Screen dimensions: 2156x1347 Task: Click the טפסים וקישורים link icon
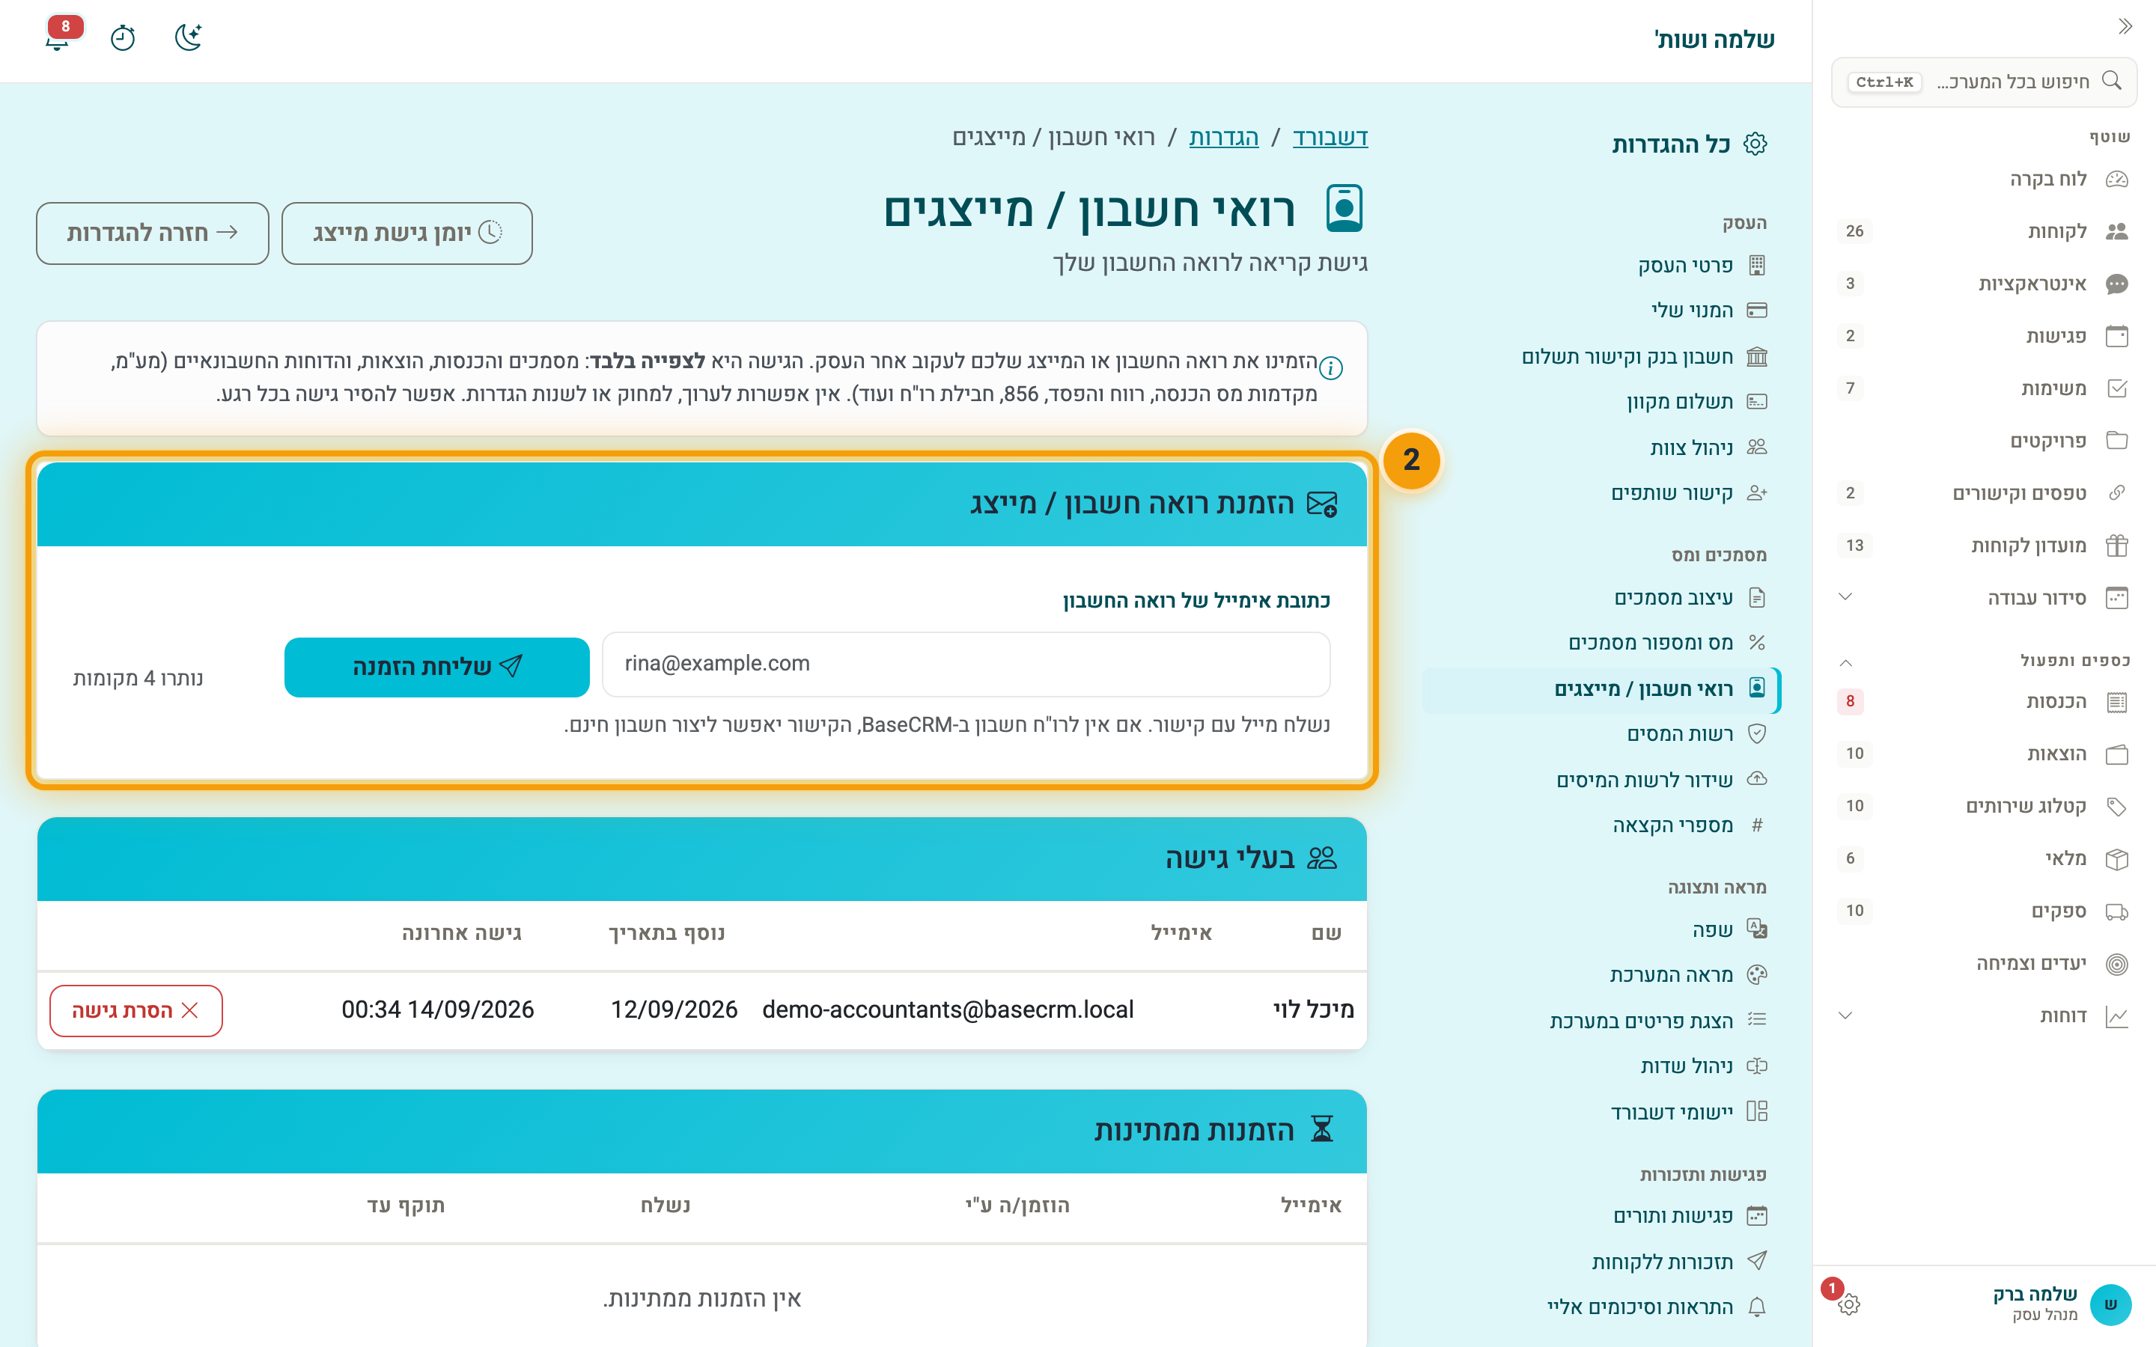click(2117, 492)
